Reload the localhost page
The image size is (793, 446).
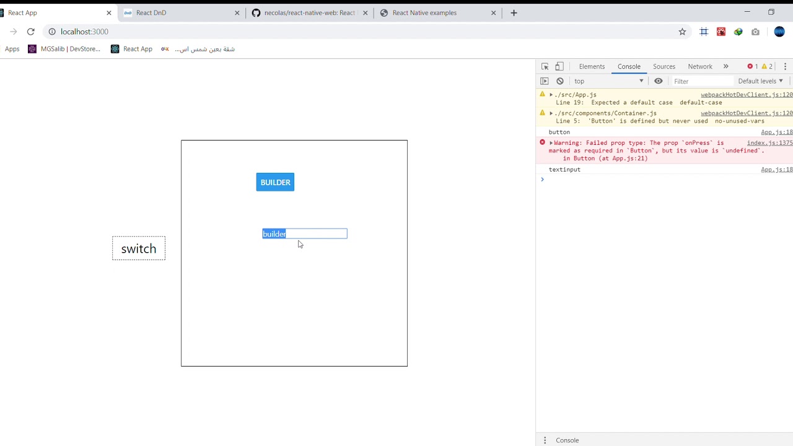[30, 32]
